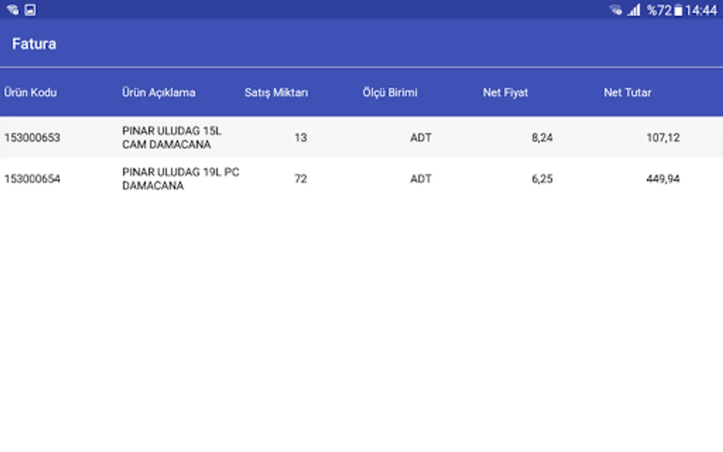Tap the screenshot notification icon in status bar
The width and height of the screenshot is (723, 452).
point(30,10)
